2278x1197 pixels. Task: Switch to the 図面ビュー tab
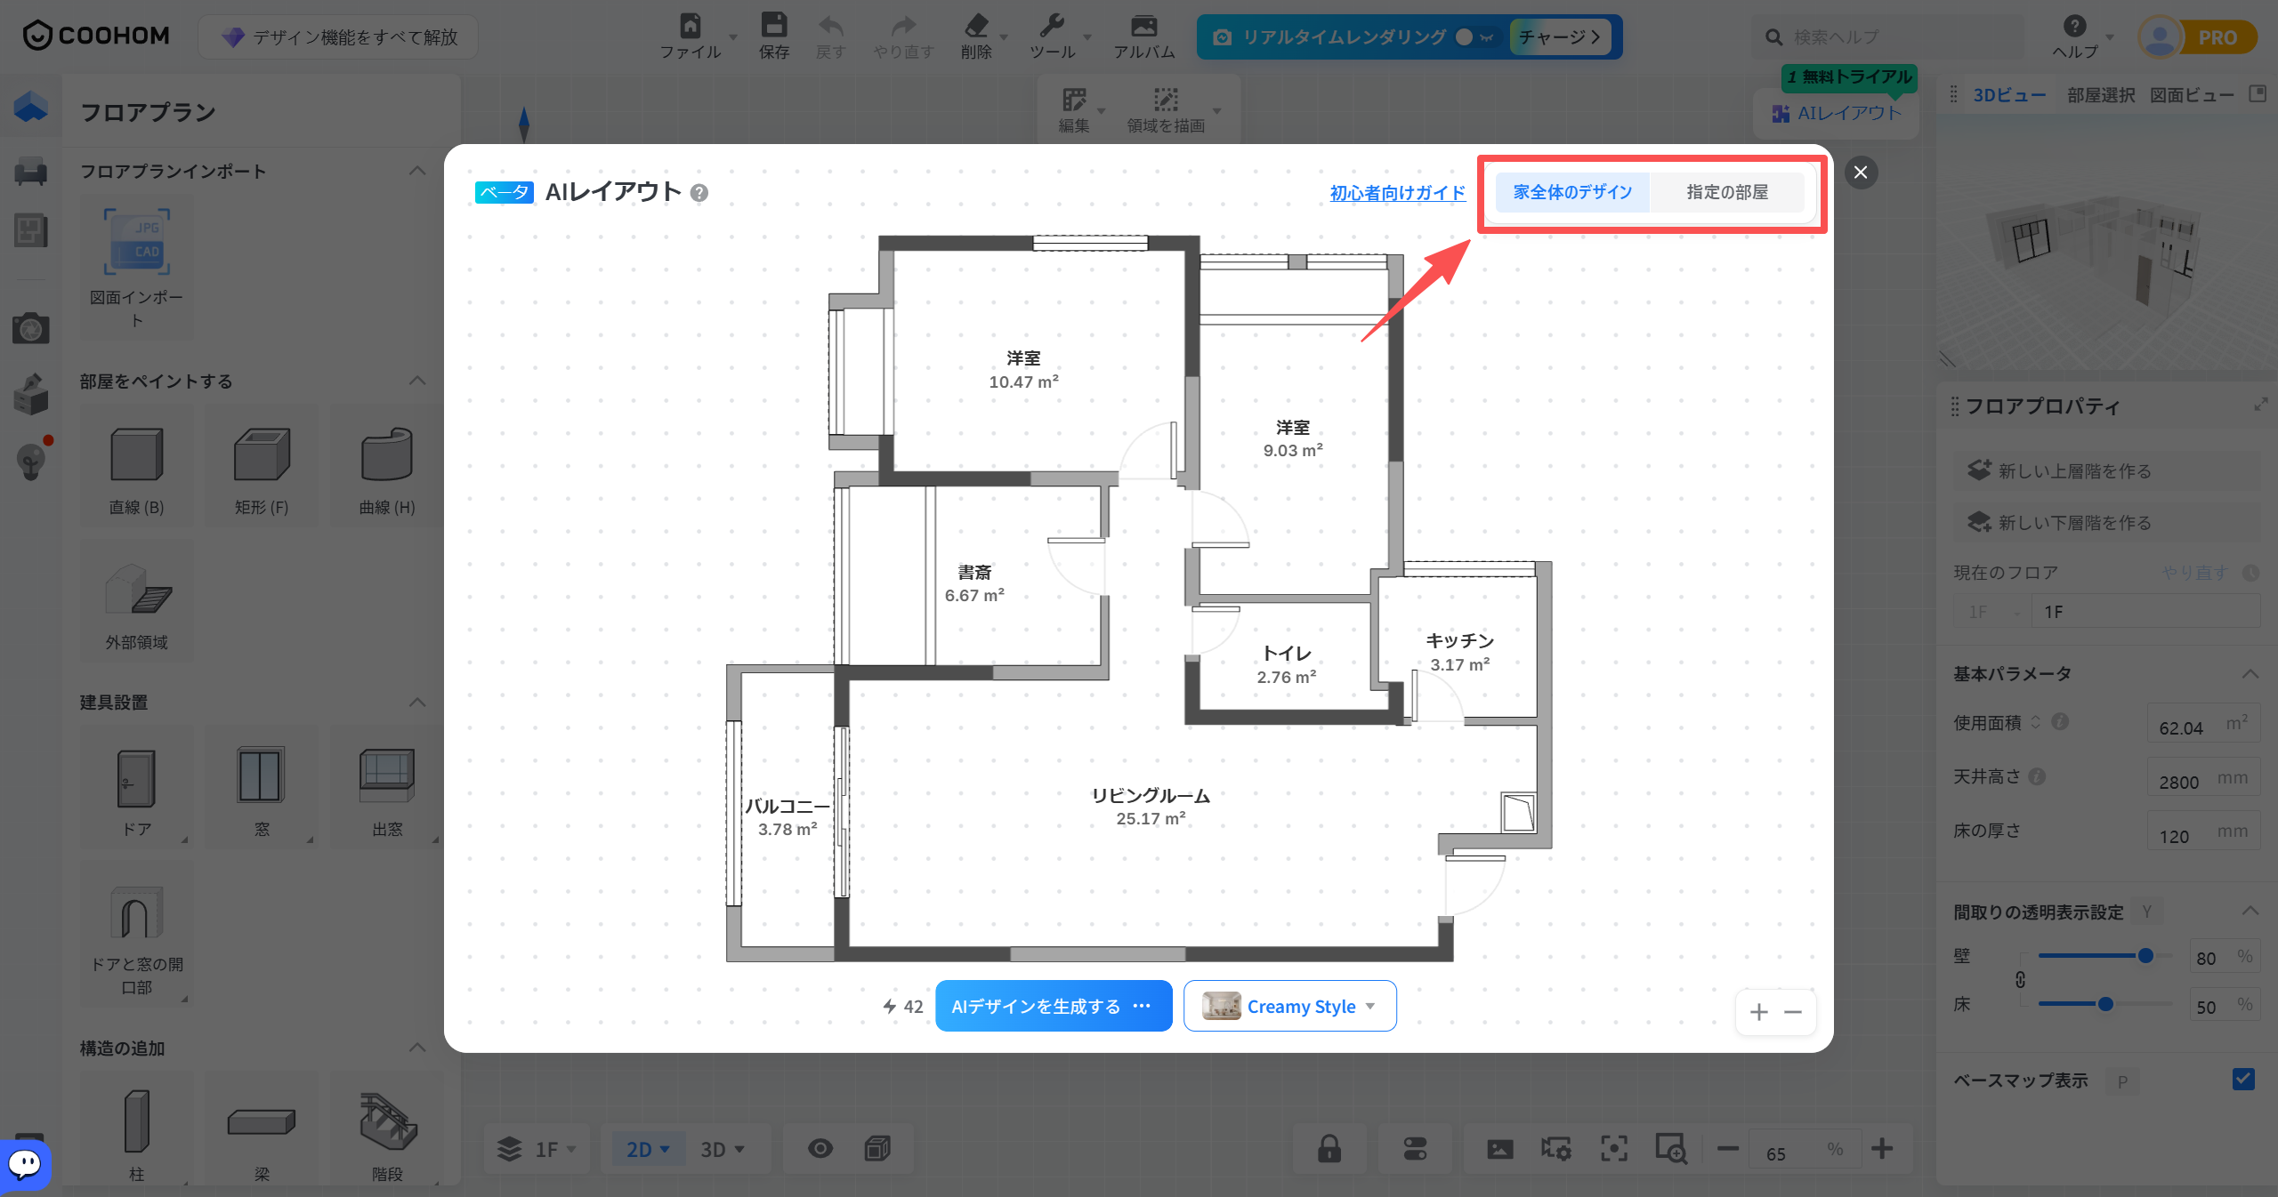2192,94
